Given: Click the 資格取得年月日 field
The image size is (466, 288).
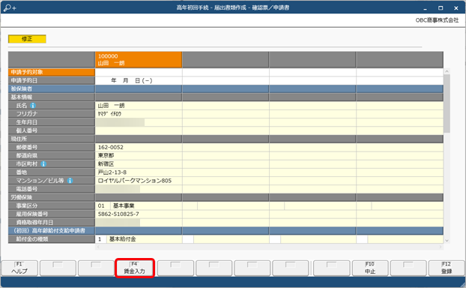Looking at the screenshot, I should (x=139, y=222).
